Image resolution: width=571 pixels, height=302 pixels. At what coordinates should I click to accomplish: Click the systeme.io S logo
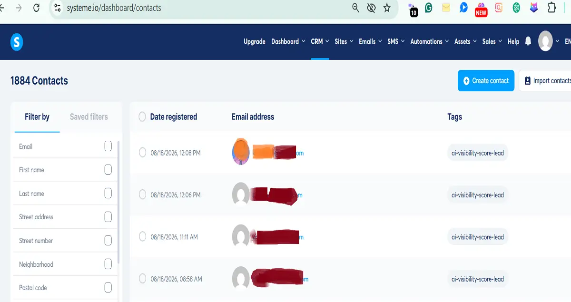17,42
